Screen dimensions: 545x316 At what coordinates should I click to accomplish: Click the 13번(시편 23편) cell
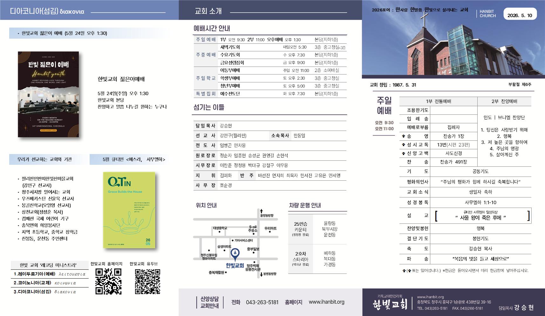(453, 145)
